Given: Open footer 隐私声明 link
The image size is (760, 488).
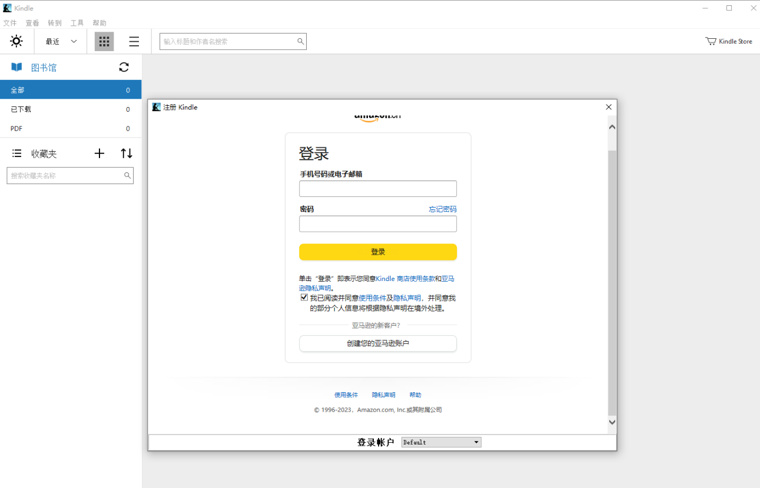Looking at the screenshot, I should click(384, 395).
